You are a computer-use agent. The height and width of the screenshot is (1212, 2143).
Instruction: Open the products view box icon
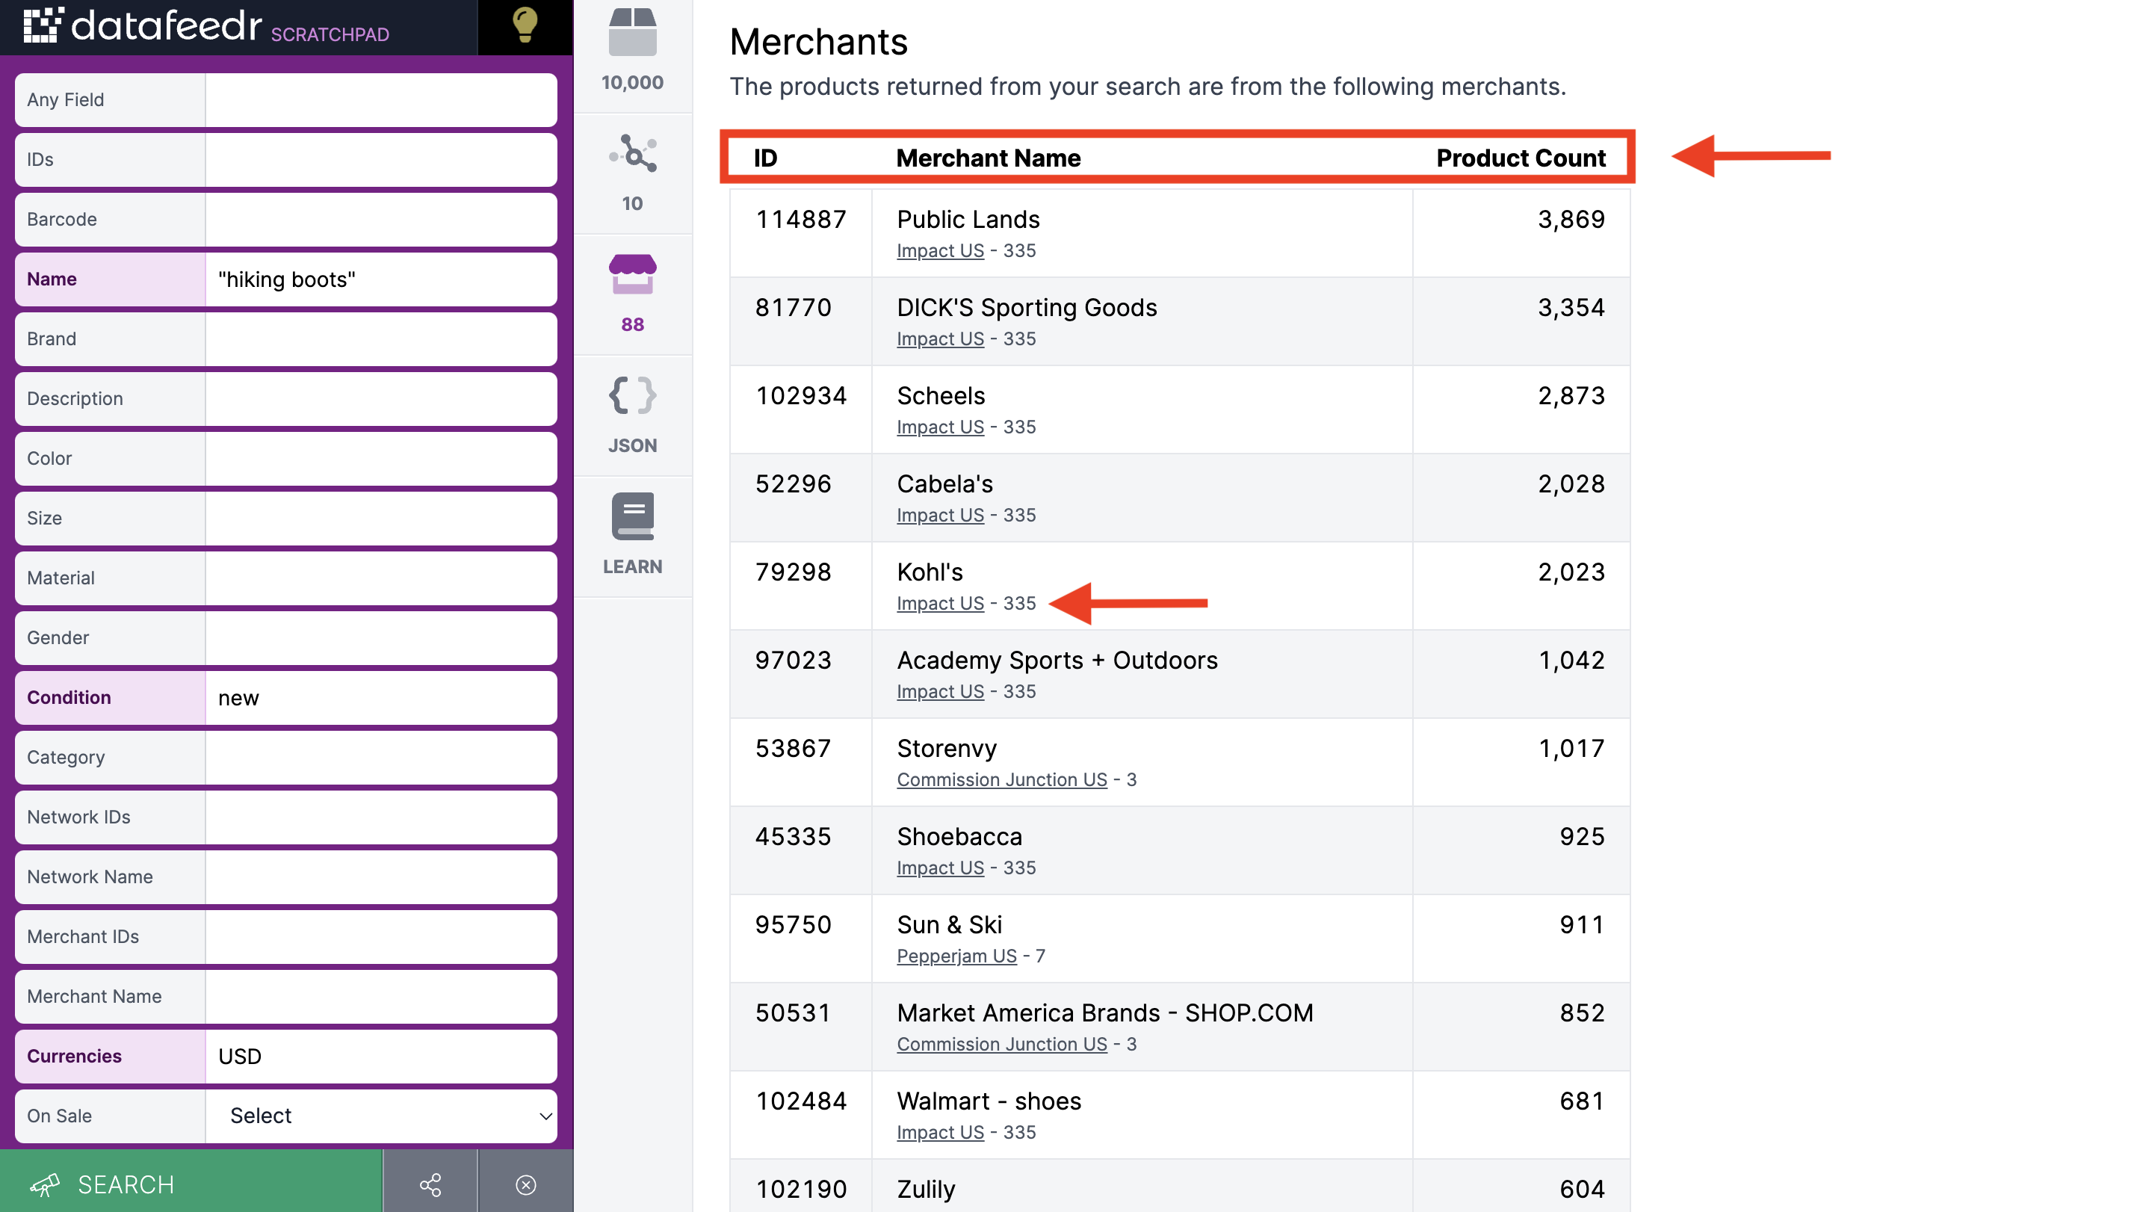coord(632,34)
